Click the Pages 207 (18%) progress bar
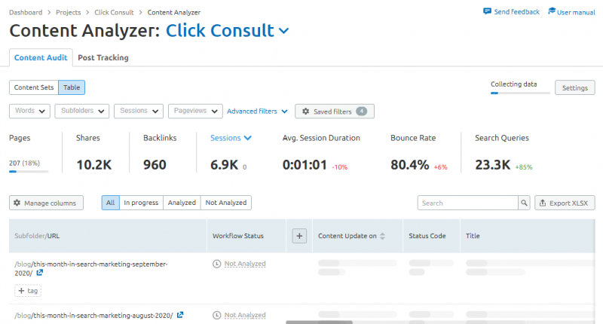 pos(29,171)
